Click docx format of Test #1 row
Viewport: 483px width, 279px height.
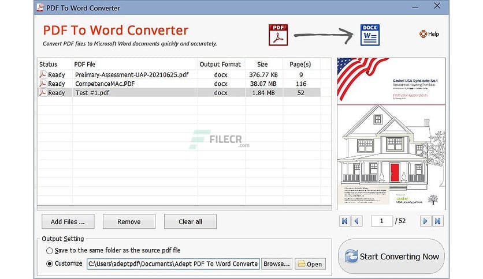(x=221, y=92)
